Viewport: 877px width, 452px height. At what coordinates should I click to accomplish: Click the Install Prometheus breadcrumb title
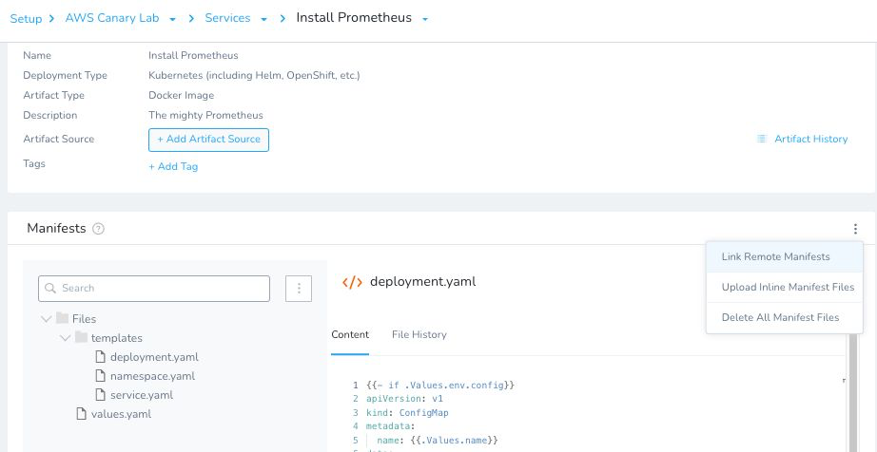click(x=354, y=17)
